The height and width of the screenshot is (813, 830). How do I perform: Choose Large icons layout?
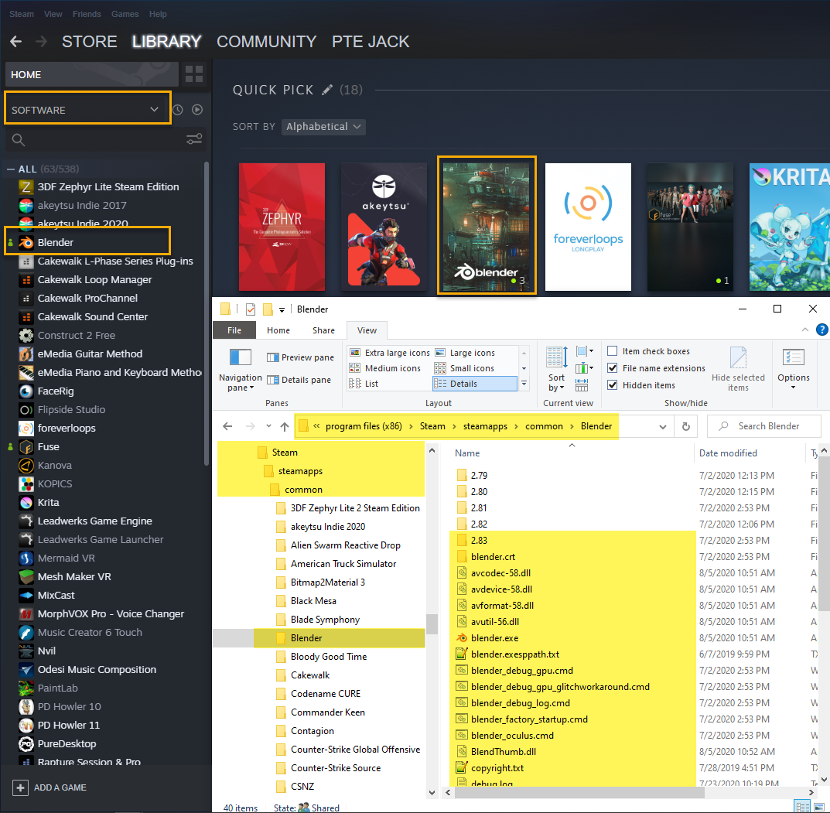pyautogui.click(x=465, y=353)
